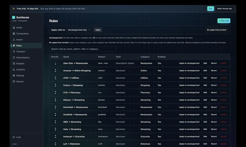Move Uber Eats rule priority arrows
This screenshot has height=147, width=246.
coord(55,63)
